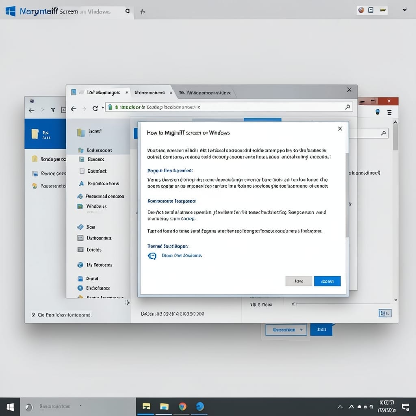Select Windours in the sidebar
This screenshot has height=416, width=416.
pyautogui.click(x=92, y=206)
